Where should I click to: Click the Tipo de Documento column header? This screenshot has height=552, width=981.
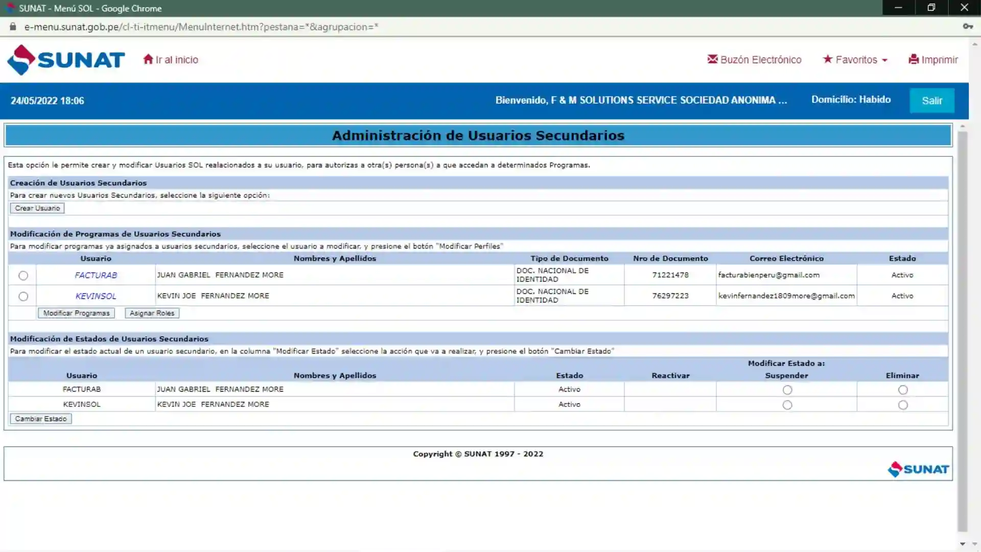click(x=569, y=259)
